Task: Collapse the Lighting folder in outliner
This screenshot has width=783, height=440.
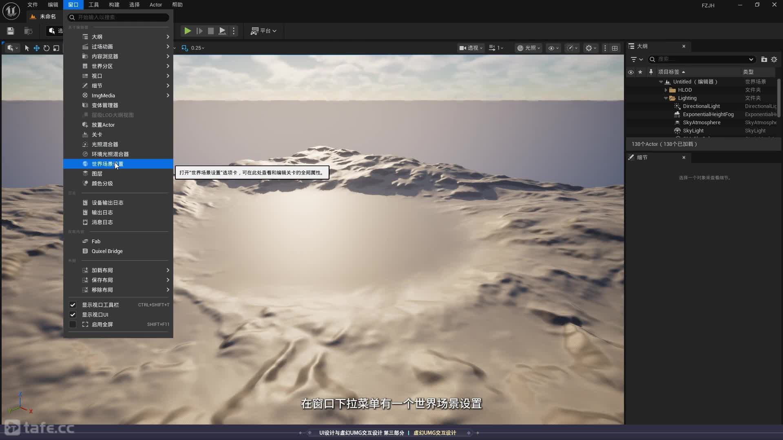Action: [666, 98]
